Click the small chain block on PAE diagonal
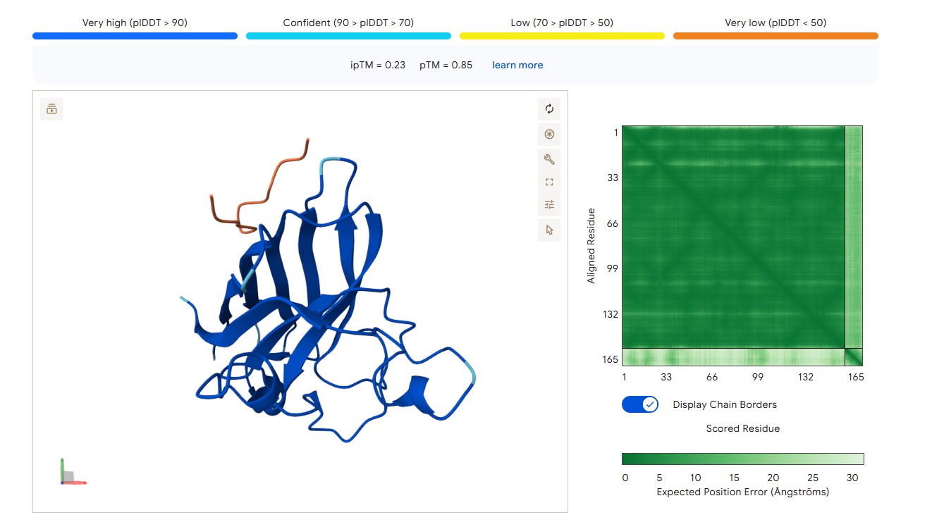Viewport: 932px width, 522px height. 854,357
